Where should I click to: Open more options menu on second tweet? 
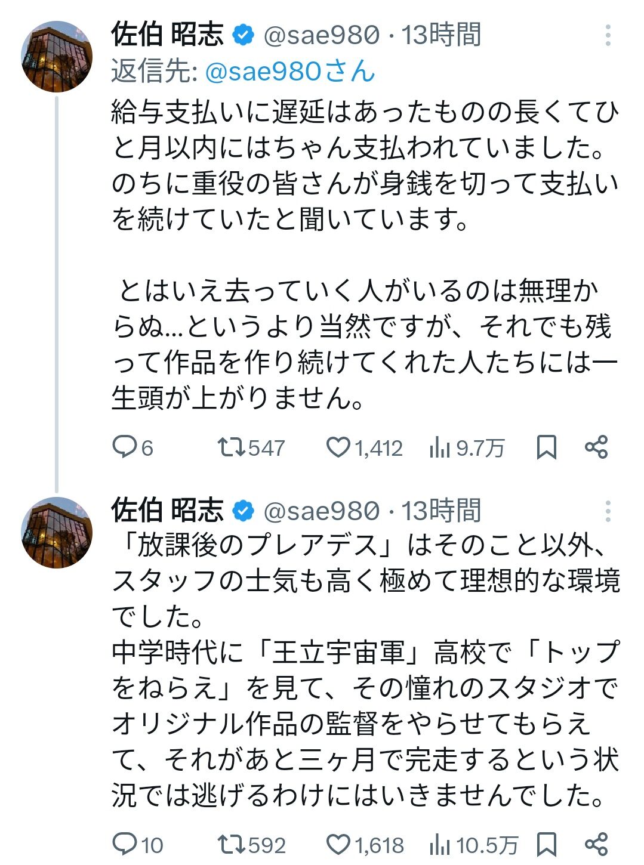click(608, 511)
